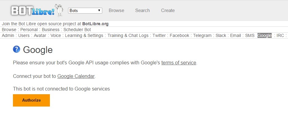This screenshot has width=288, height=113.
Task: Open the Bots dropdown selector
Action: point(85,10)
